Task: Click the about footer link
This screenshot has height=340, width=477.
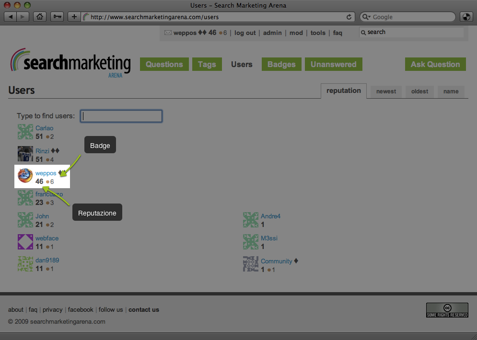Action: 16,310
